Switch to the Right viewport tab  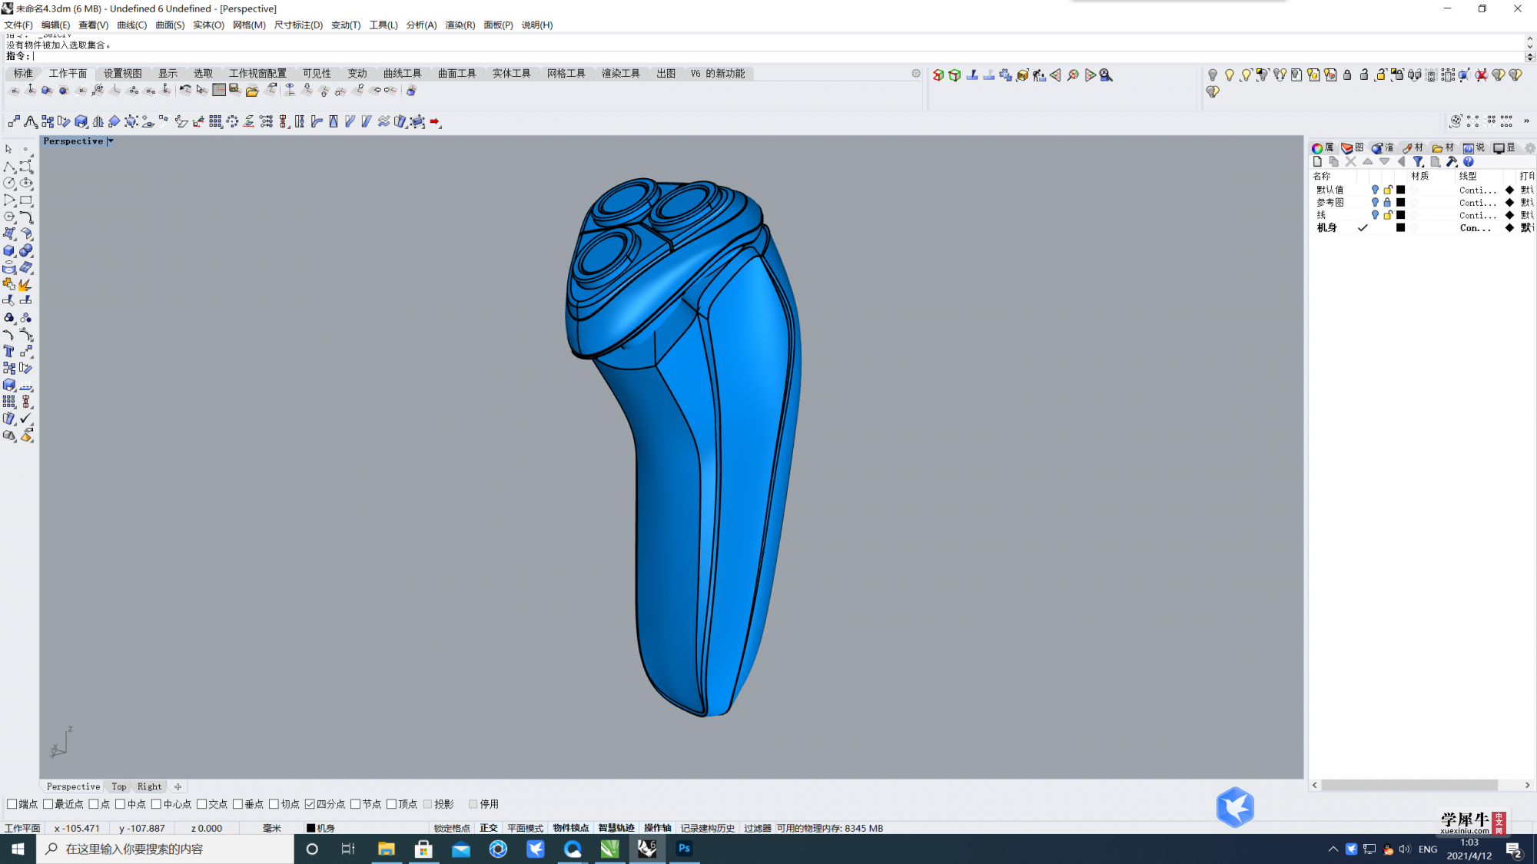pyautogui.click(x=150, y=786)
